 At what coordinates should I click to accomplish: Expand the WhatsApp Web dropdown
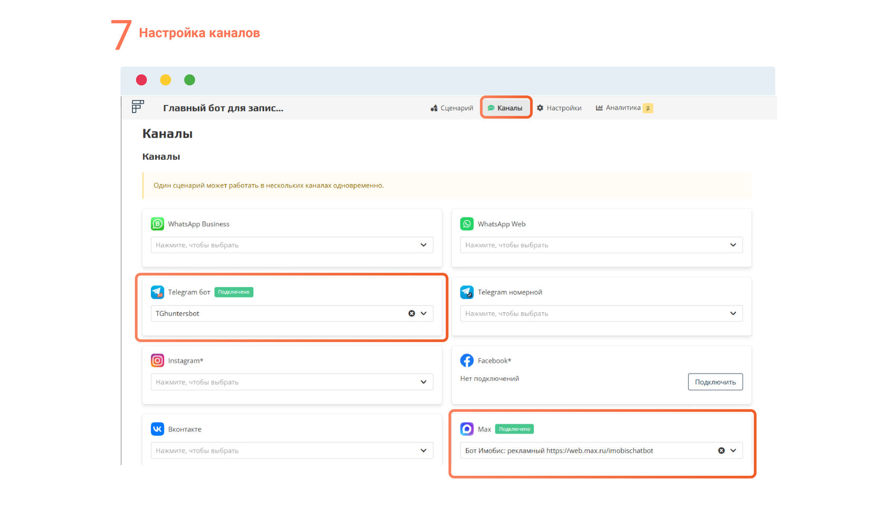pos(602,245)
